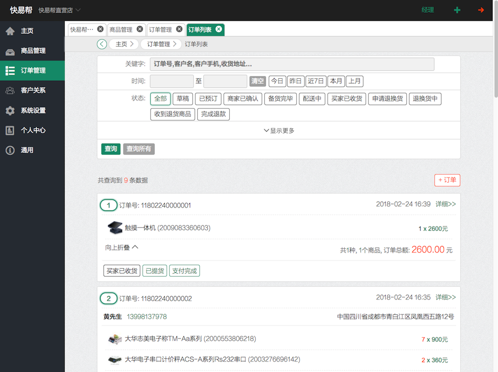This screenshot has height=372, width=498.
Task: Click the 个人中心 profile icon
Action: click(x=10, y=130)
